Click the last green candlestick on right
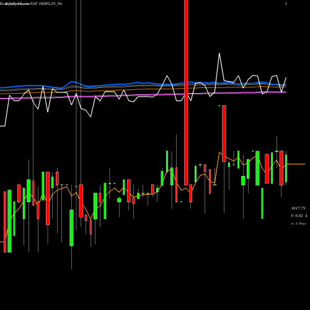This screenshot has height=310, width=310. 286,168
